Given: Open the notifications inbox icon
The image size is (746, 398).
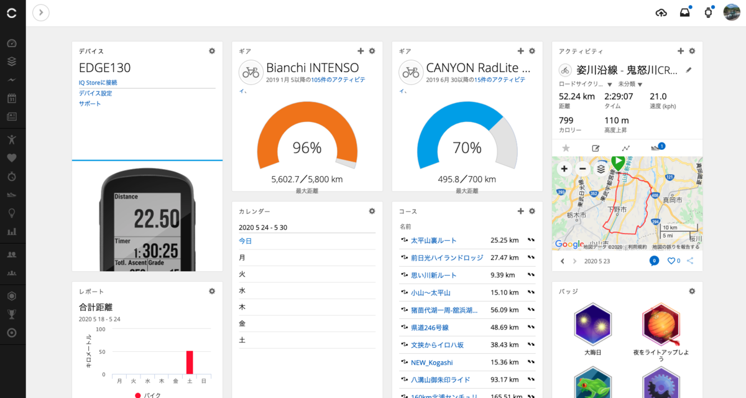Looking at the screenshot, I should tap(684, 12).
